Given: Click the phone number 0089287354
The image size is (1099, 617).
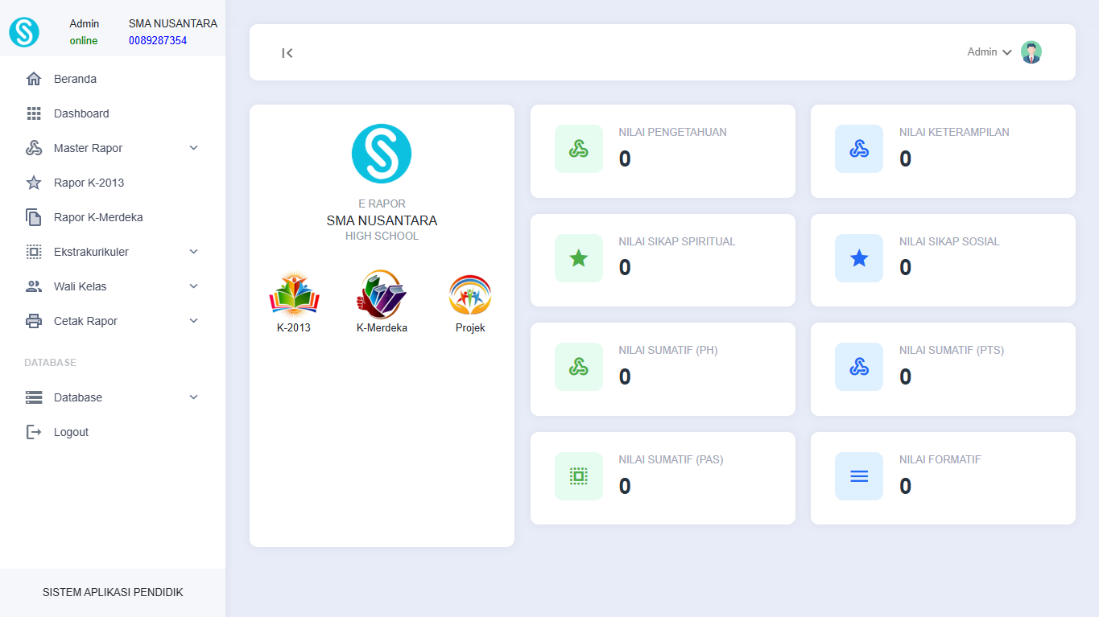Looking at the screenshot, I should (158, 40).
